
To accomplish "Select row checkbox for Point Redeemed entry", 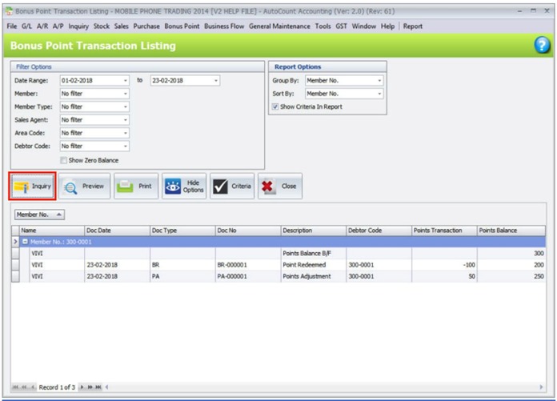I will pyautogui.click(x=15, y=264).
